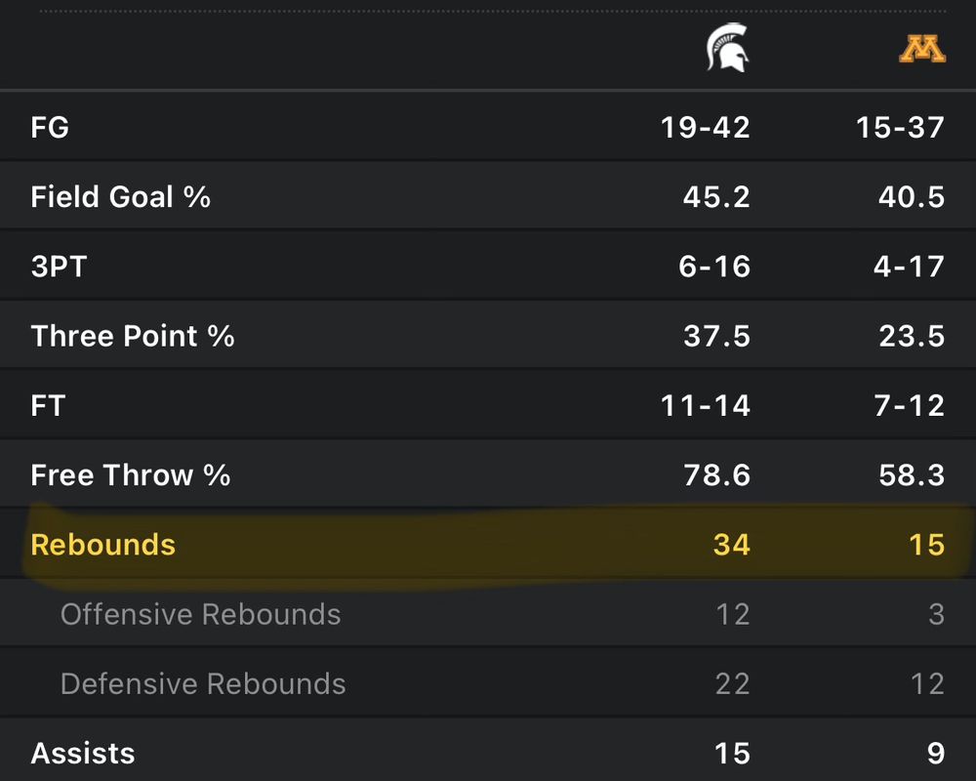Click Michigan State's 78.6 free throw percentage
This screenshot has height=781, width=976.
716,475
